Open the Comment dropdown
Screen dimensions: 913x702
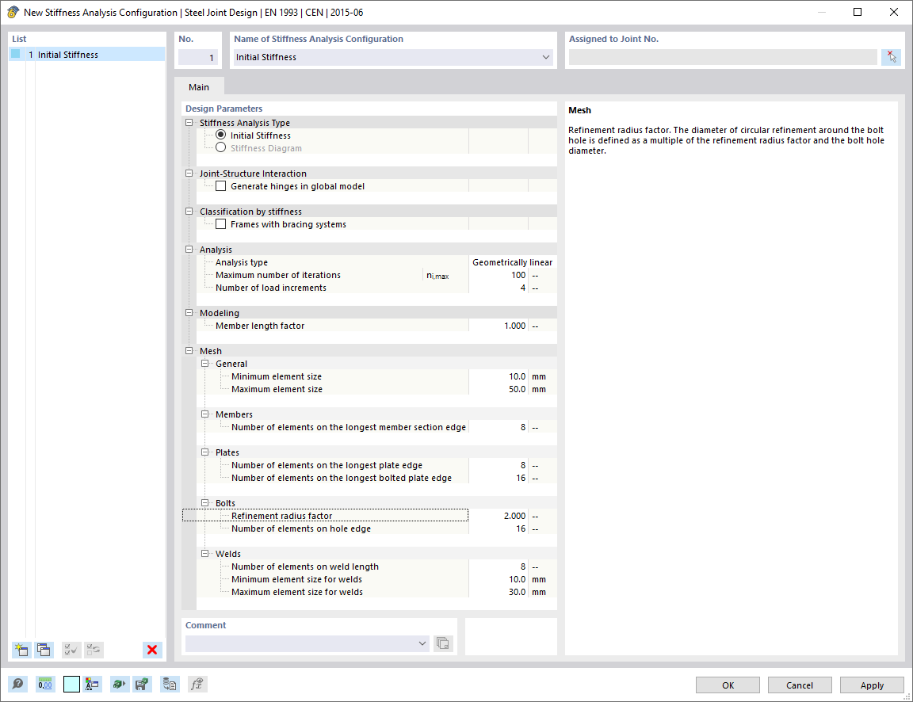tap(422, 643)
